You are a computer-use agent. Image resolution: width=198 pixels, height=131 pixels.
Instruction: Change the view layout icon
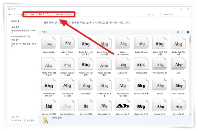(x=178, y=32)
